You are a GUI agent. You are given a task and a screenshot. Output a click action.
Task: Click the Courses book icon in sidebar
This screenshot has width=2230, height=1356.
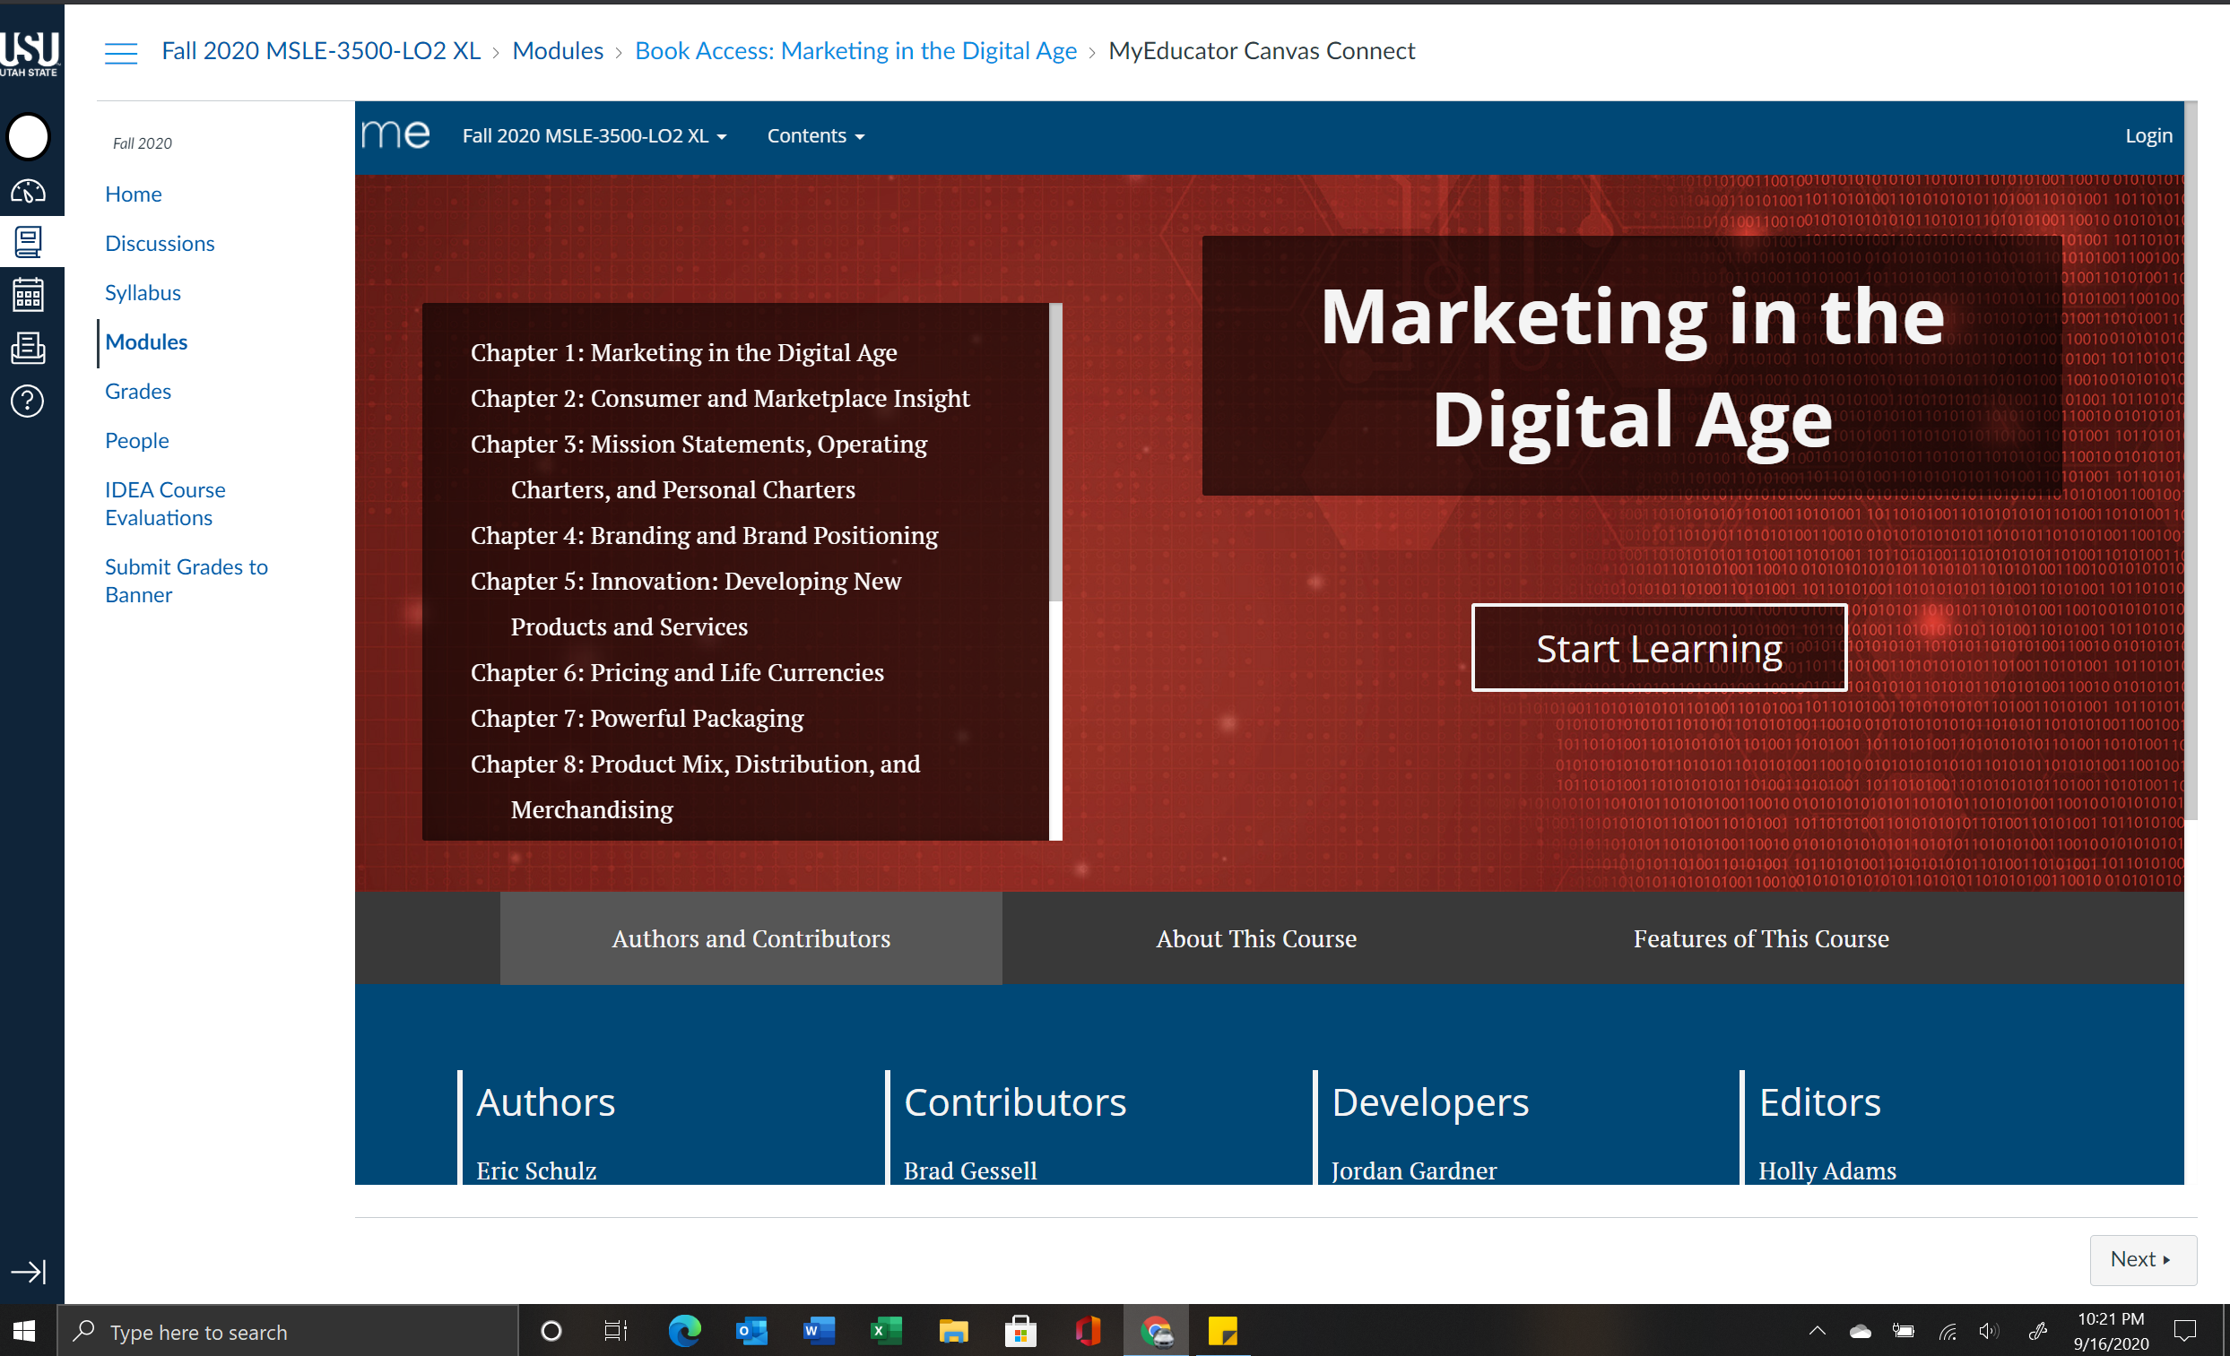28,241
